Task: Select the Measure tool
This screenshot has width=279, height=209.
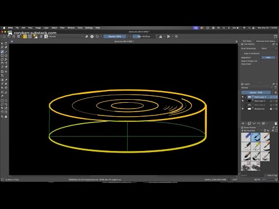Action: point(6,92)
